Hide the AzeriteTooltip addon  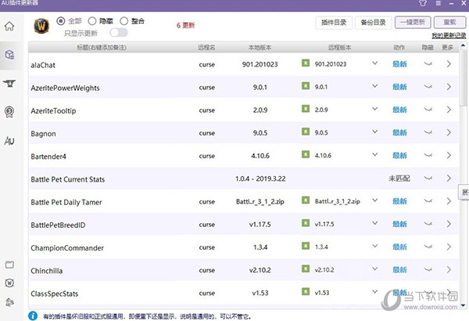(x=428, y=110)
